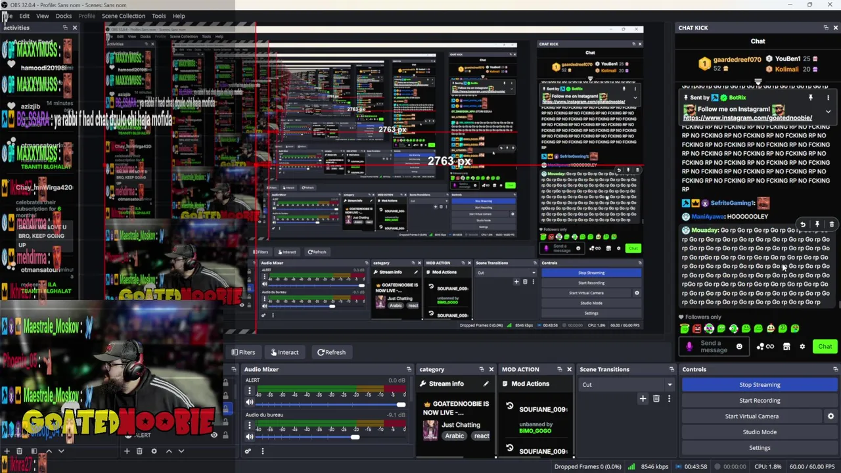The width and height of the screenshot is (841, 473).
Task: Click the Send a message field
Action: point(715,347)
